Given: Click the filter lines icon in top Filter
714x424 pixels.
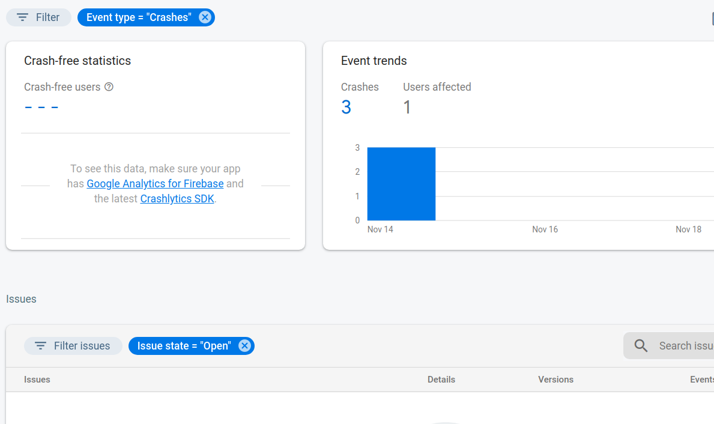Looking at the screenshot, I should (22, 17).
